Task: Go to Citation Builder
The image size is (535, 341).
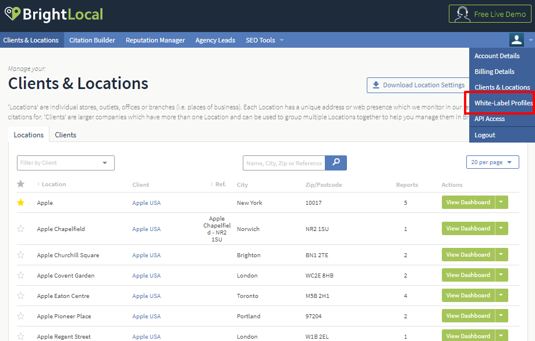Action: pyautogui.click(x=92, y=40)
